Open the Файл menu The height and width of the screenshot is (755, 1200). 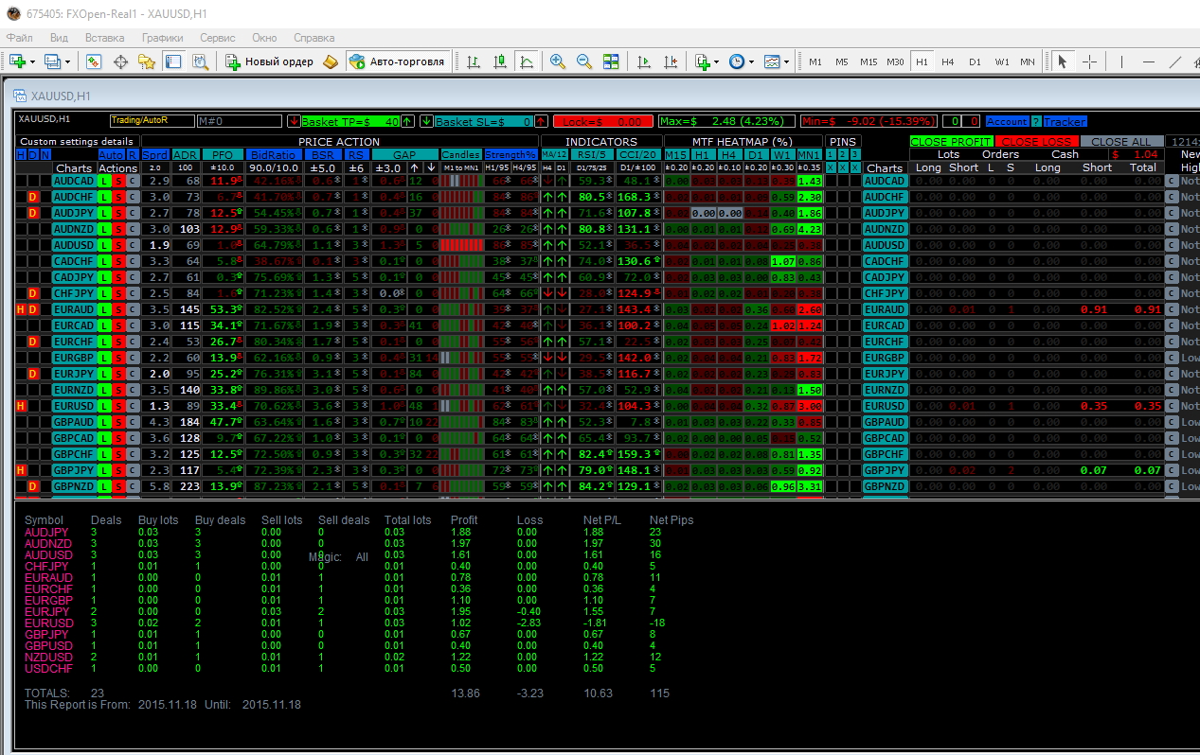[x=20, y=38]
